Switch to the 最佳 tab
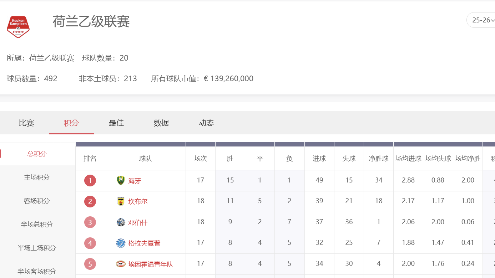Screen dimensions: 495x278 pos(116,123)
